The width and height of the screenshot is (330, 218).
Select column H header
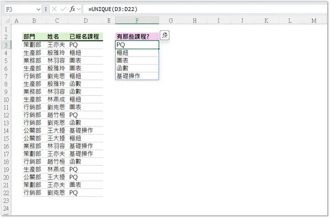click(x=195, y=21)
